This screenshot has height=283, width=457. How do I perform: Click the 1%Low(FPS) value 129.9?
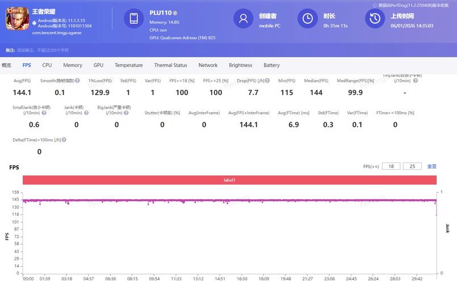tap(100, 92)
